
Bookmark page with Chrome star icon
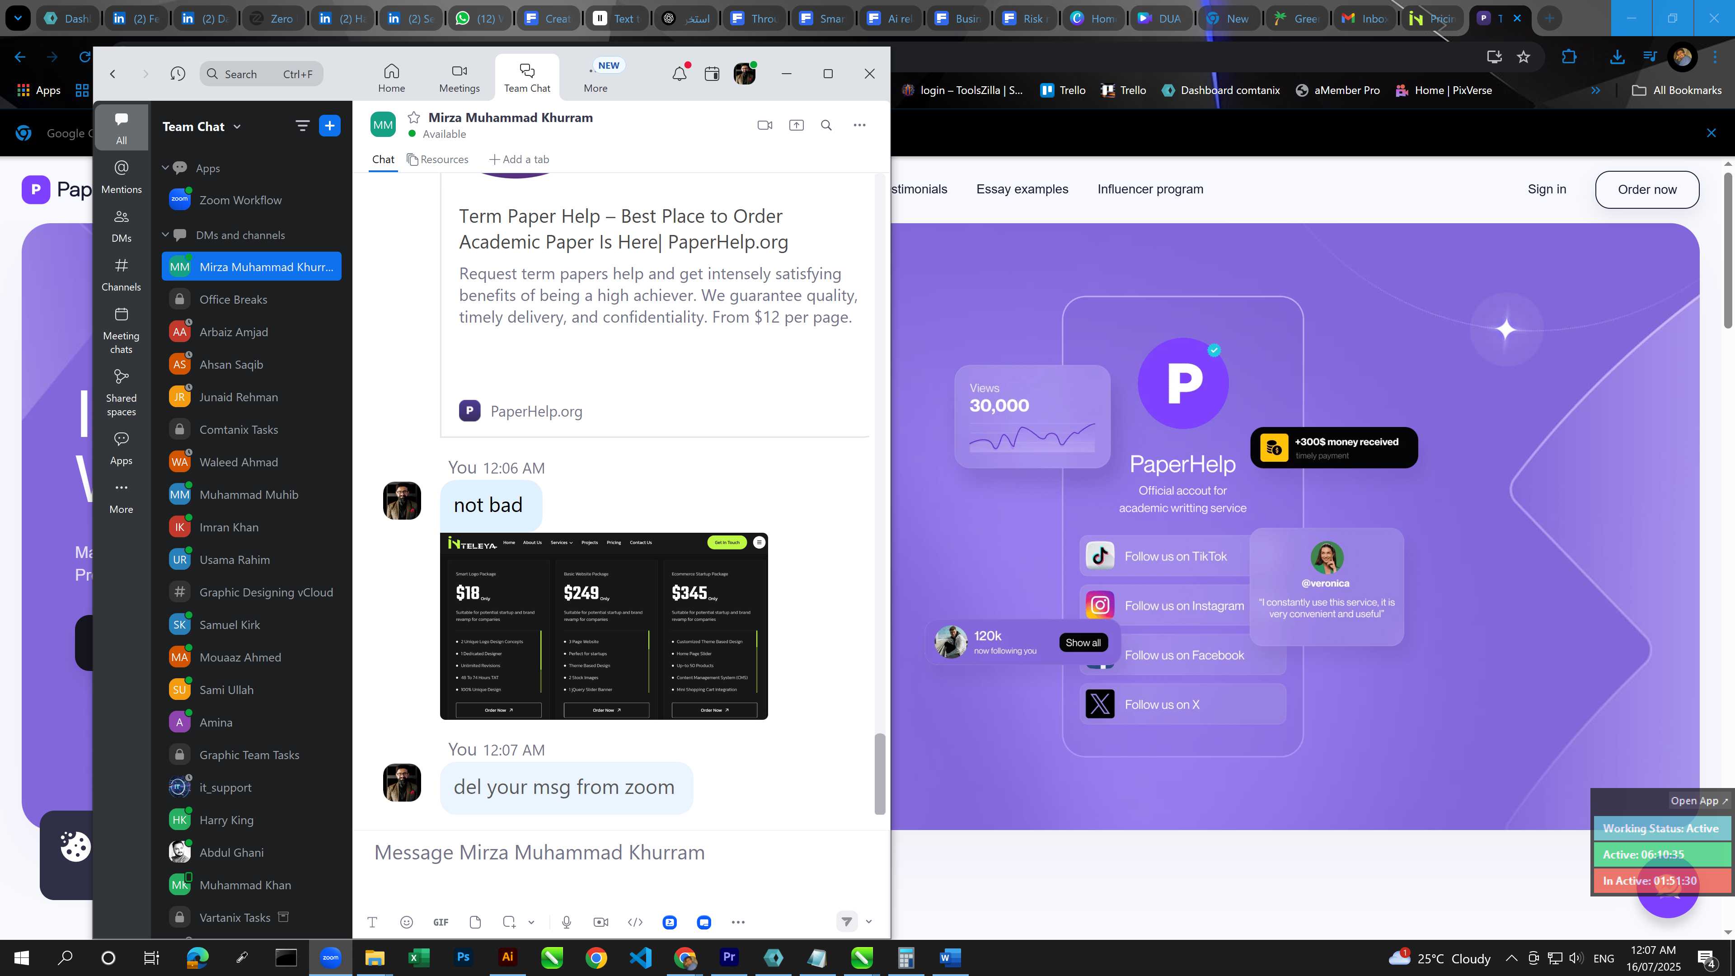pos(1524,56)
